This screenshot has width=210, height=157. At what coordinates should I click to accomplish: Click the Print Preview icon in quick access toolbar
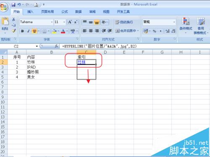[36, 5]
